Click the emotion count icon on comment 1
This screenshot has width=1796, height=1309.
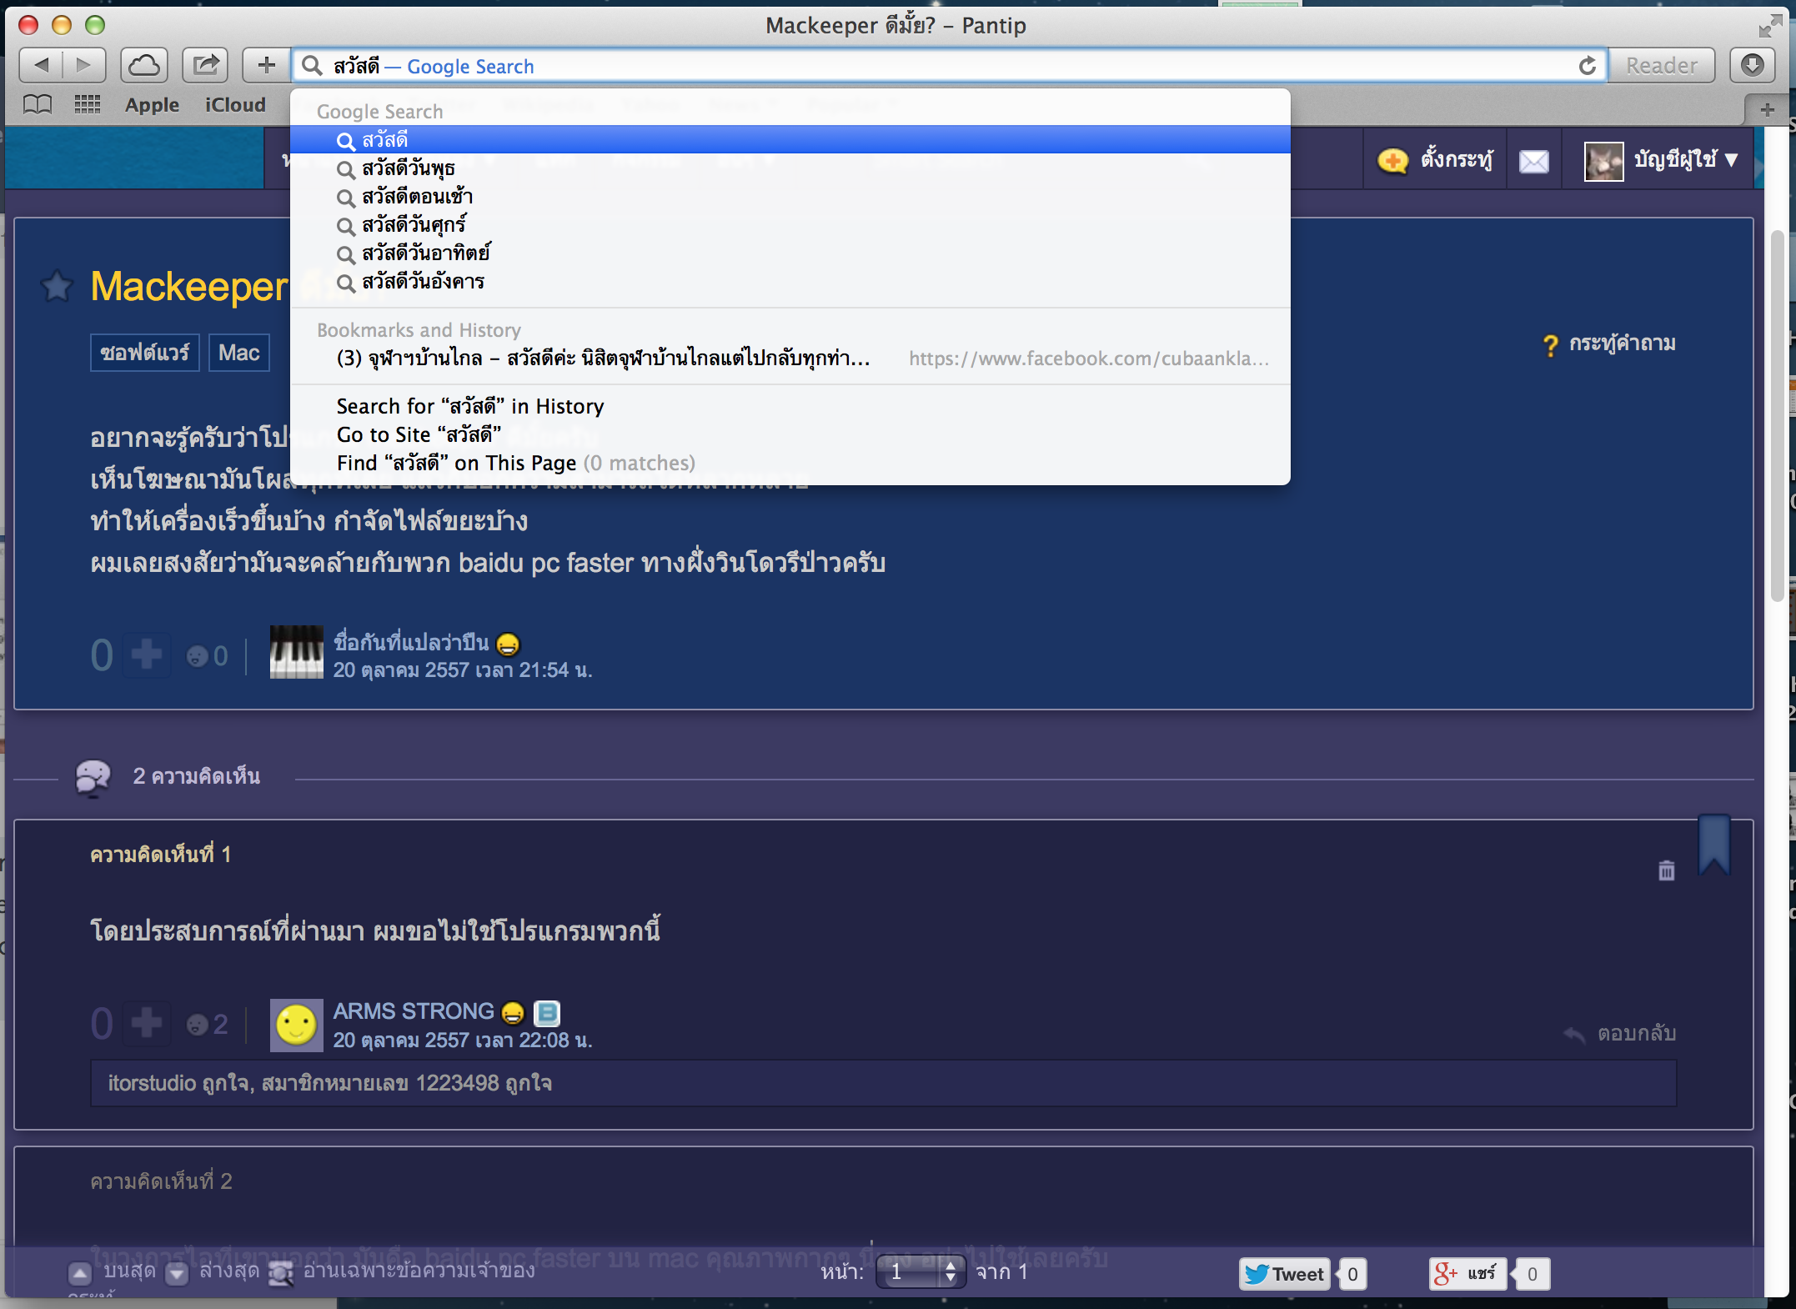click(x=197, y=1025)
